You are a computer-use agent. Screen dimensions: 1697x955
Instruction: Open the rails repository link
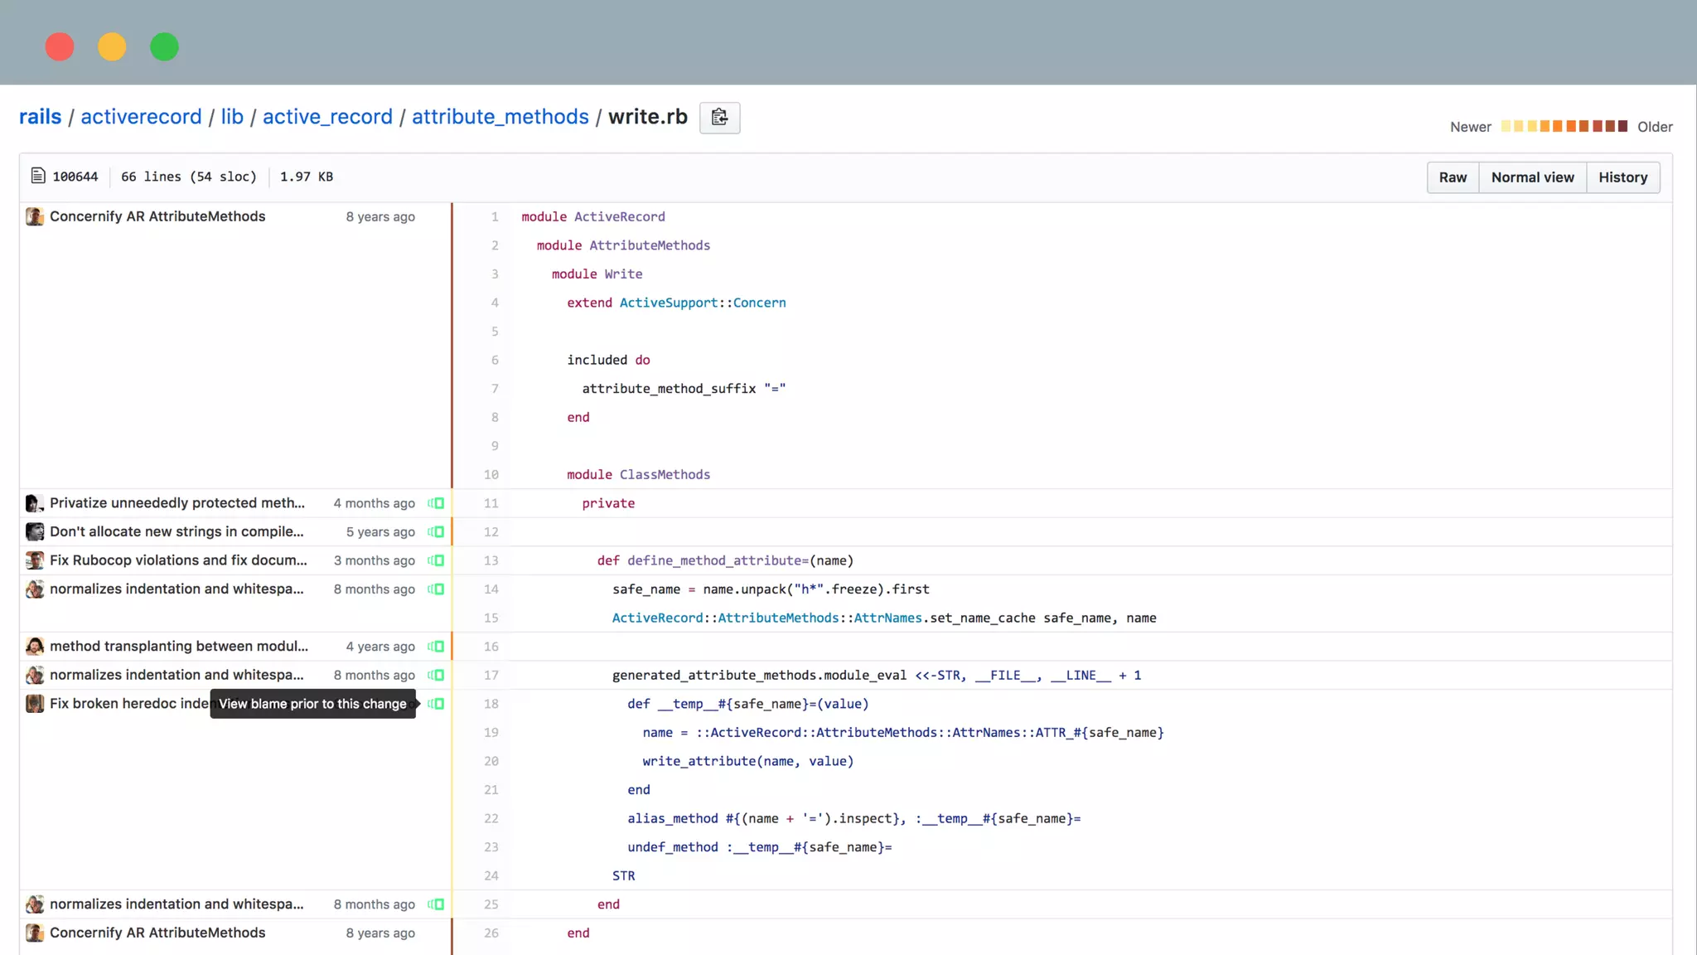point(40,117)
